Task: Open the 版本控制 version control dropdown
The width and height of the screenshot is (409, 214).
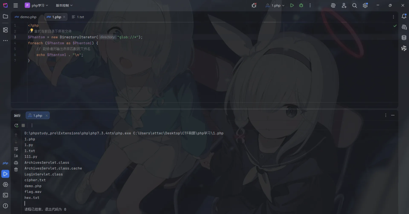Action: click(64, 6)
